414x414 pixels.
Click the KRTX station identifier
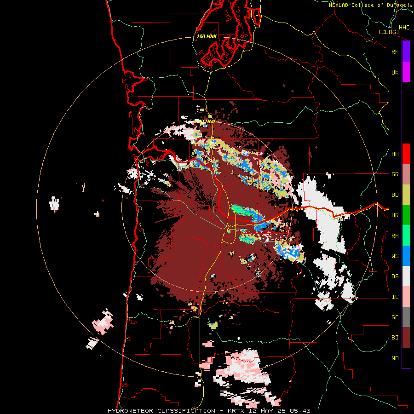pyautogui.click(x=236, y=411)
